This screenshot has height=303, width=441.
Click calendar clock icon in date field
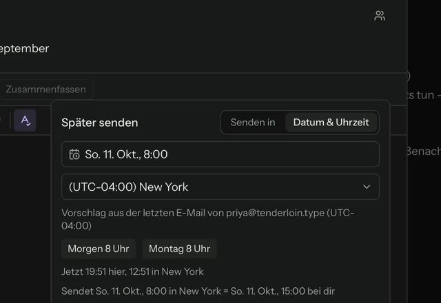click(x=74, y=154)
